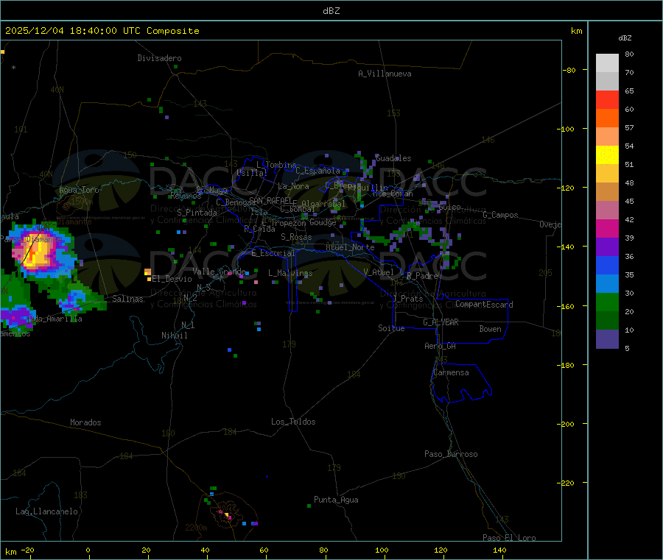The height and width of the screenshot is (560, 663).
Task: Select the dark purple 5 dBZ legend swatch
Action: pos(607,339)
